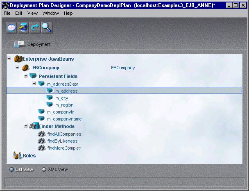Click the m_address field icon
Viewport: 249px width, 191px height.
tap(50, 91)
